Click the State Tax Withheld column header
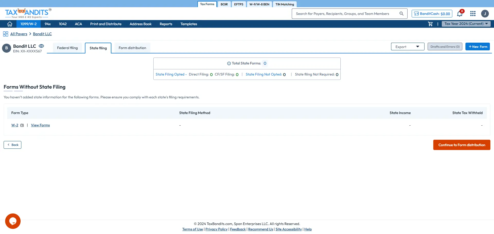This screenshot has height=234, width=494. (x=467, y=113)
